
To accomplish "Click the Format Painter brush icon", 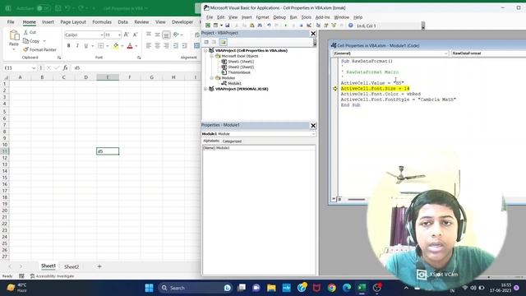I will [x=25, y=49].
